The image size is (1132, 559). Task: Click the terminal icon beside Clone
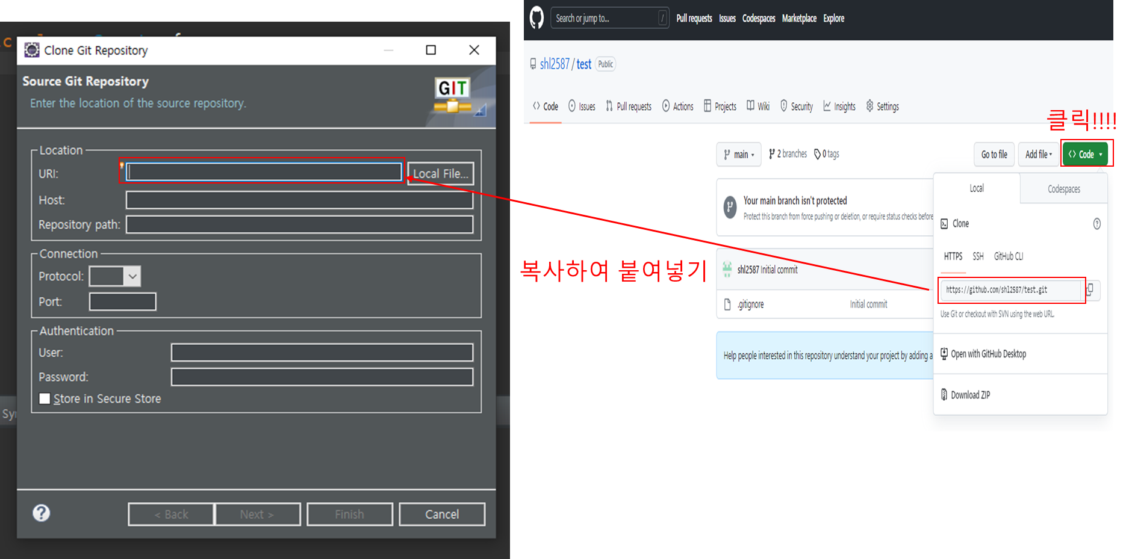(944, 224)
